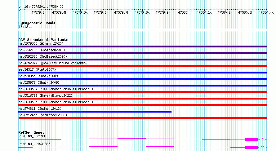
Task: Click the Cytogenetic Bands track heading
Action: click(37, 23)
